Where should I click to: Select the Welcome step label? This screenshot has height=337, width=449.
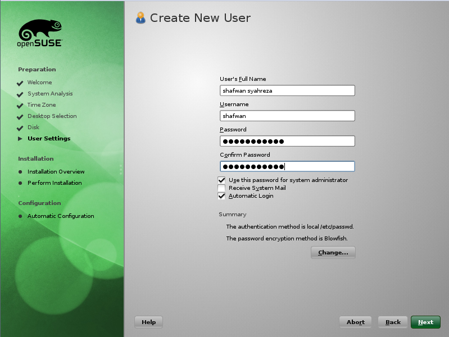(39, 82)
